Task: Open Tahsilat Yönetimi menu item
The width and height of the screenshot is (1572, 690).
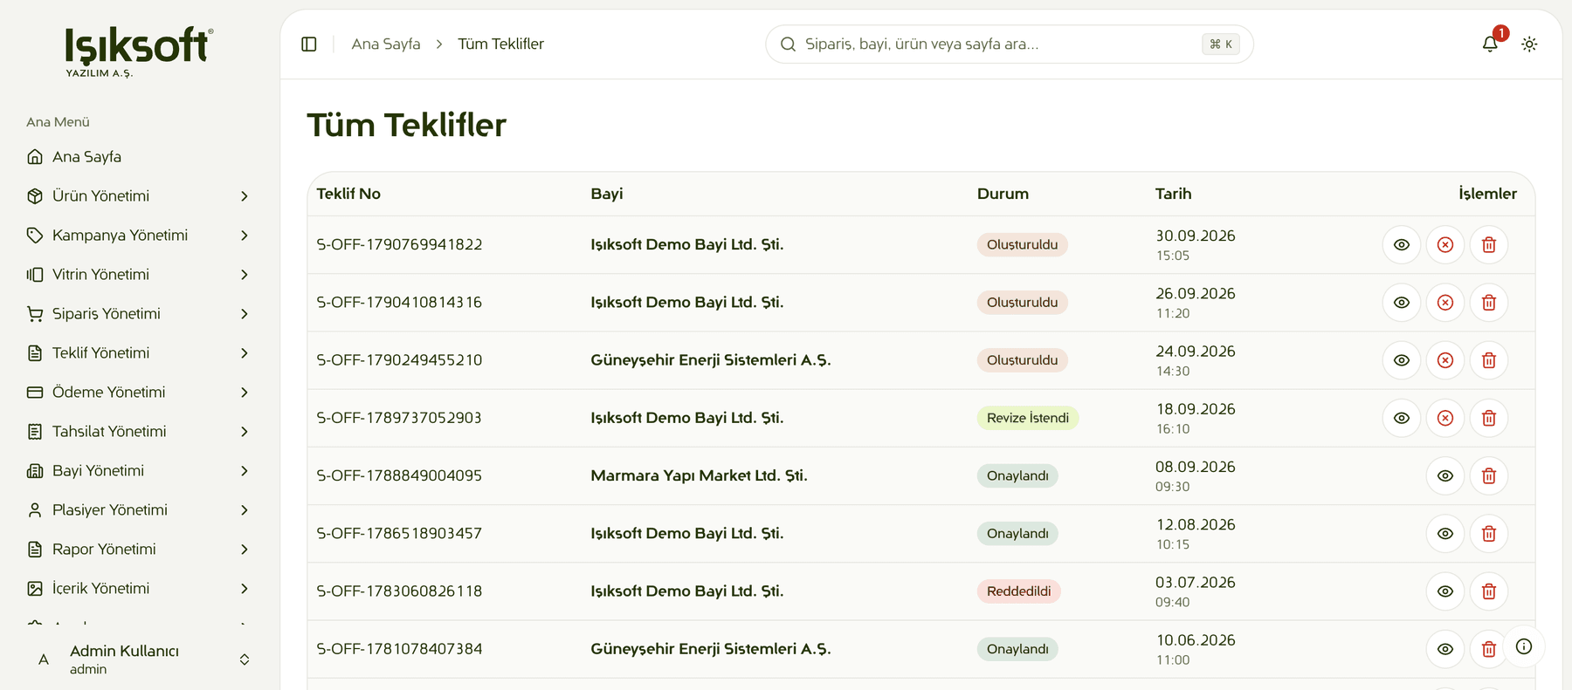Action: click(140, 432)
